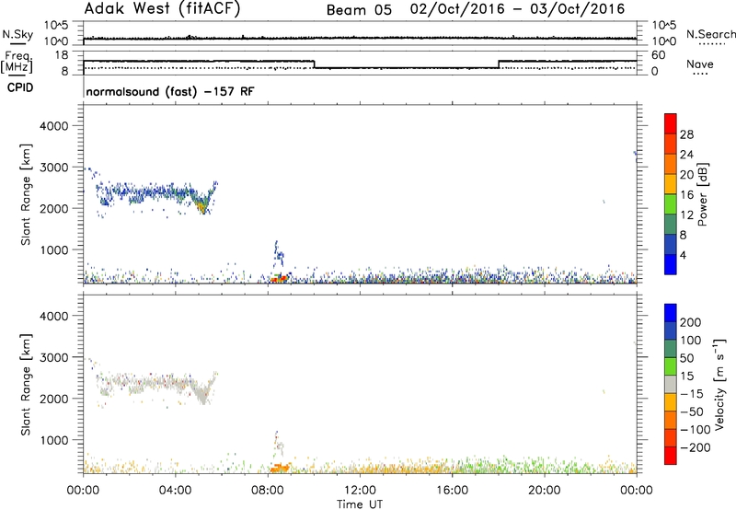
Task: Click the grey scatter band near 2400 km in velocity panel
Action: (155, 381)
